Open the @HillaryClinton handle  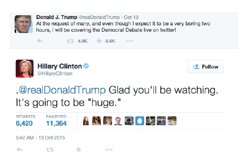(55, 74)
